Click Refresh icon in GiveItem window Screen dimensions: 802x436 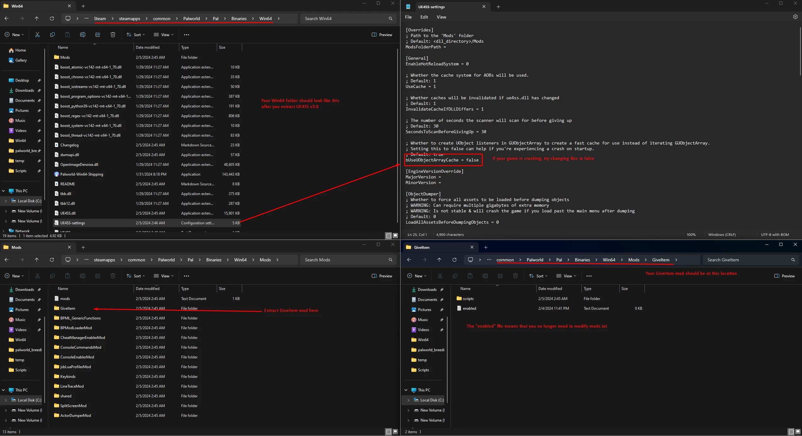pos(454,260)
